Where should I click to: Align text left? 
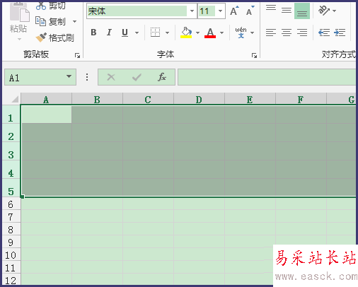271,33
